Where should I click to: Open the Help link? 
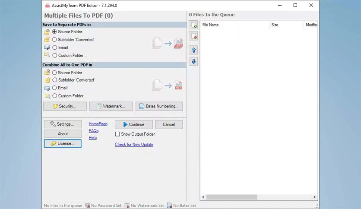(92, 138)
